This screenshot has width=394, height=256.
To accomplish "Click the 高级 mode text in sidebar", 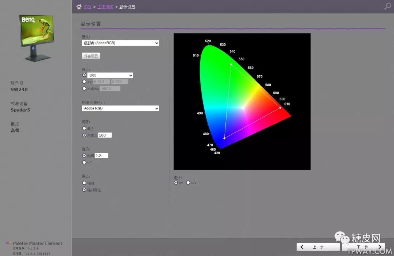I will 15,130.
